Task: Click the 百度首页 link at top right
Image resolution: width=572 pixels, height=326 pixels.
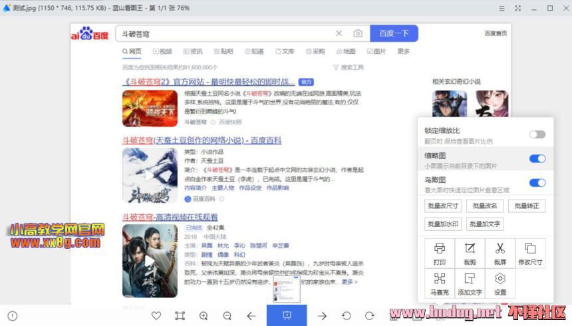Action: (496, 33)
